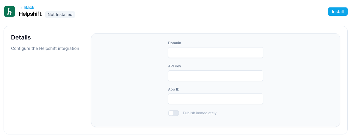This screenshot has width=353, height=138.
Task: Click the API Key field label
Action: 175,66
